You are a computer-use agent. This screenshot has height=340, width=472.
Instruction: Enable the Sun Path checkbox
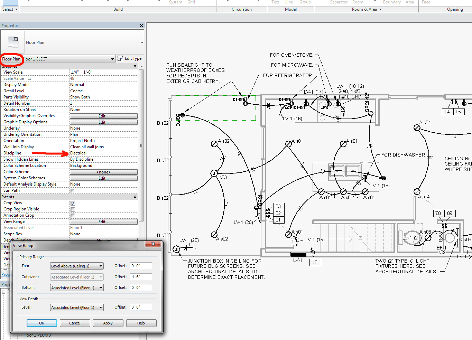click(73, 191)
